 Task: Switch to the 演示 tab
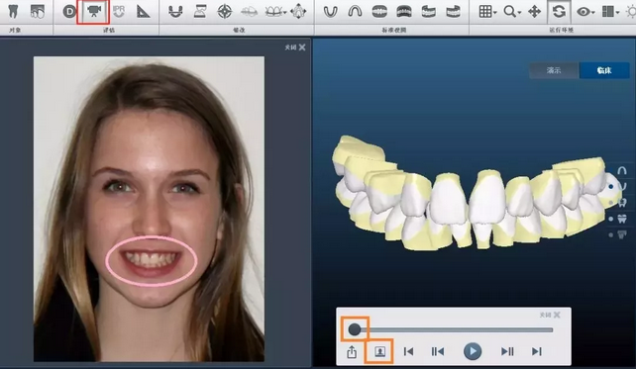click(x=554, y=70)
